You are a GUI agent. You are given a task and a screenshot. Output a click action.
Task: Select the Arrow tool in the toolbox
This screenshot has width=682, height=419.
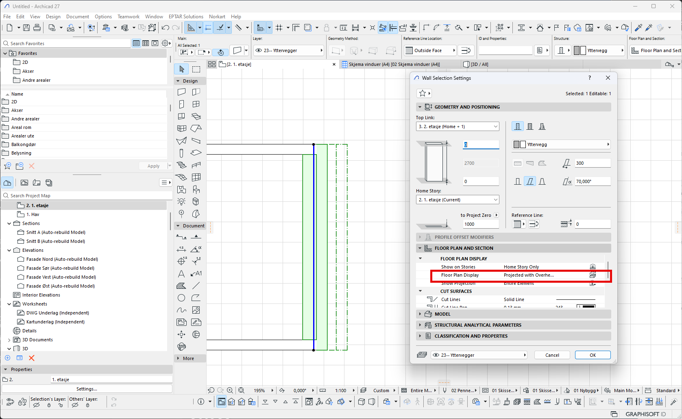[182, 69]
